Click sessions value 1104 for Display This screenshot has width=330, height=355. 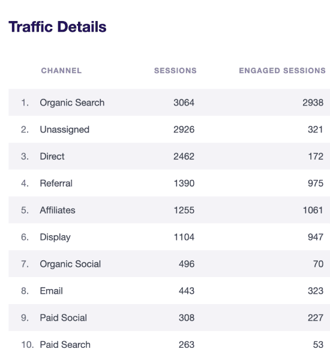(x=184, y=237)
